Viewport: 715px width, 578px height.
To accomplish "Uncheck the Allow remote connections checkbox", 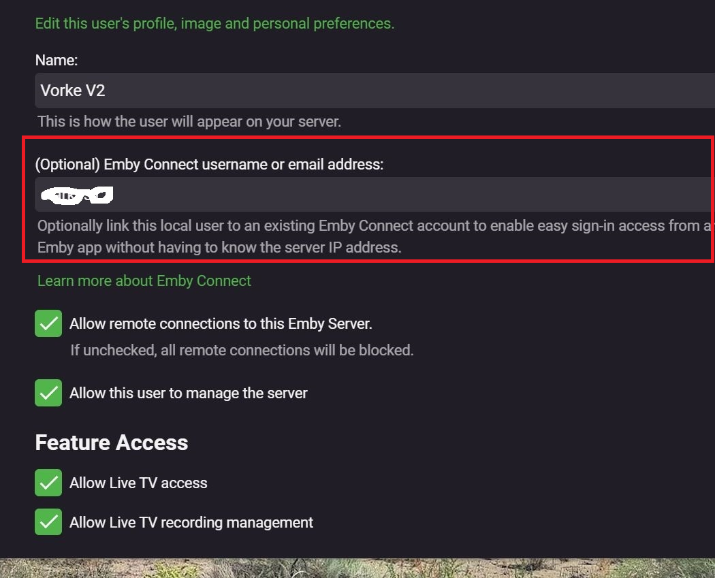I will point(48,323).
